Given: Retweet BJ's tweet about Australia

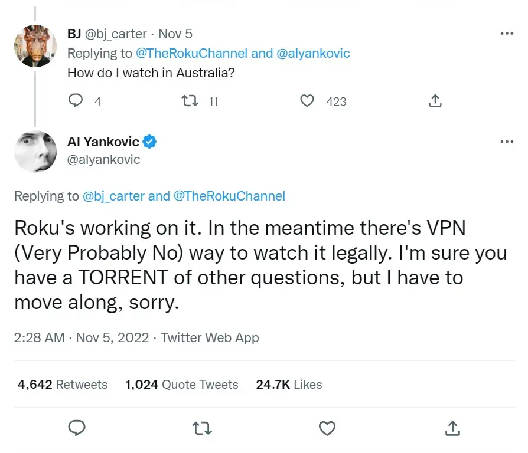Looking at the screenshot, I should click(190, 101).
